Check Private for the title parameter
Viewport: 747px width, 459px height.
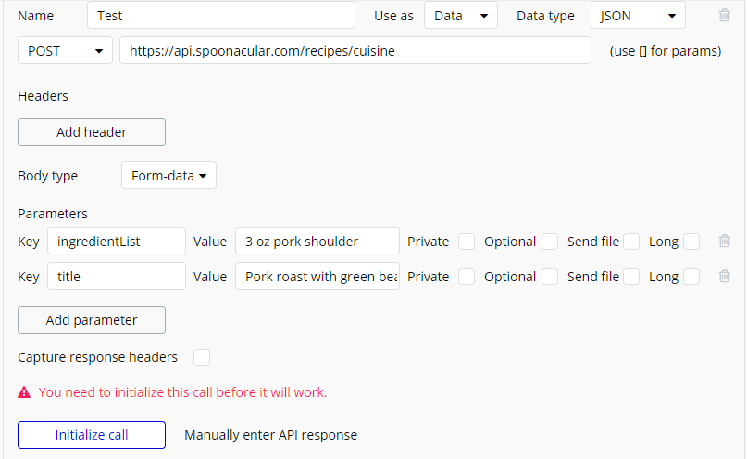click(467, 277)
